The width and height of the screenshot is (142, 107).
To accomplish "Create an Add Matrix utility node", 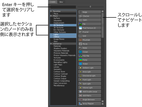I will [x=90, y=96].
